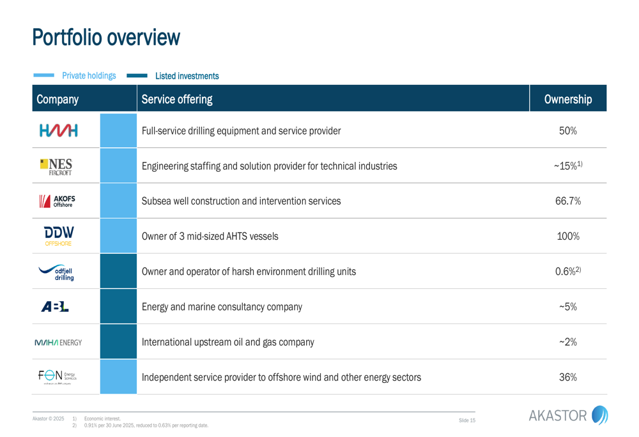Click the 'Economic interest' footnote

click(x=102, y=418)
